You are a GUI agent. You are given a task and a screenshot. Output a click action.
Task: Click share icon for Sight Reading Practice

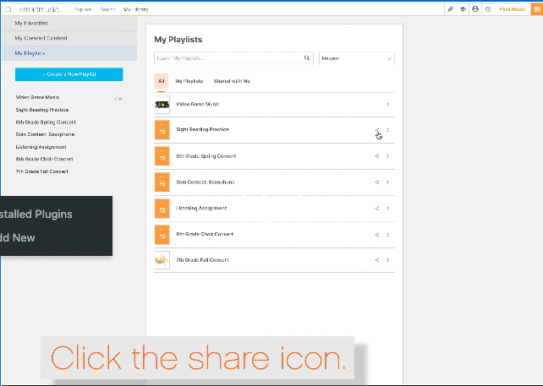pos(377,130)
